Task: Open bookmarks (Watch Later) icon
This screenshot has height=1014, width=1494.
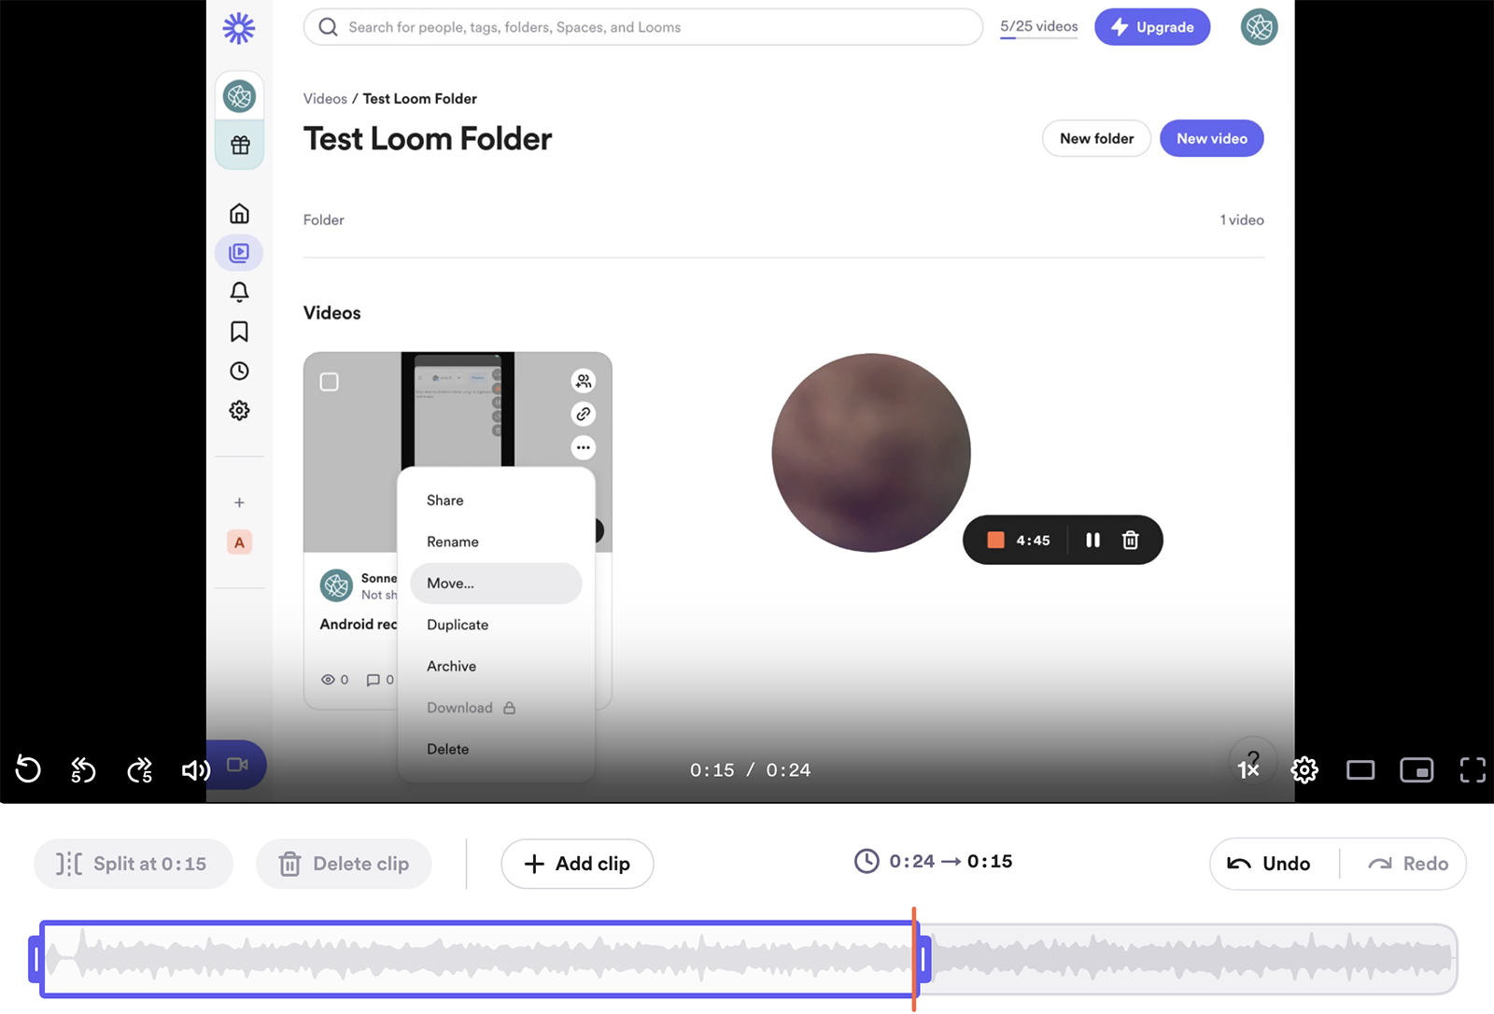Action: pos(239,331)
